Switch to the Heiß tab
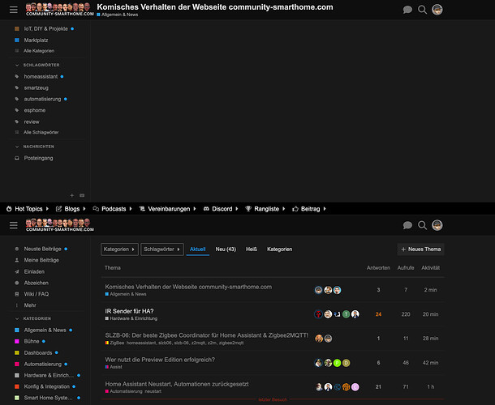 (252, 249)
